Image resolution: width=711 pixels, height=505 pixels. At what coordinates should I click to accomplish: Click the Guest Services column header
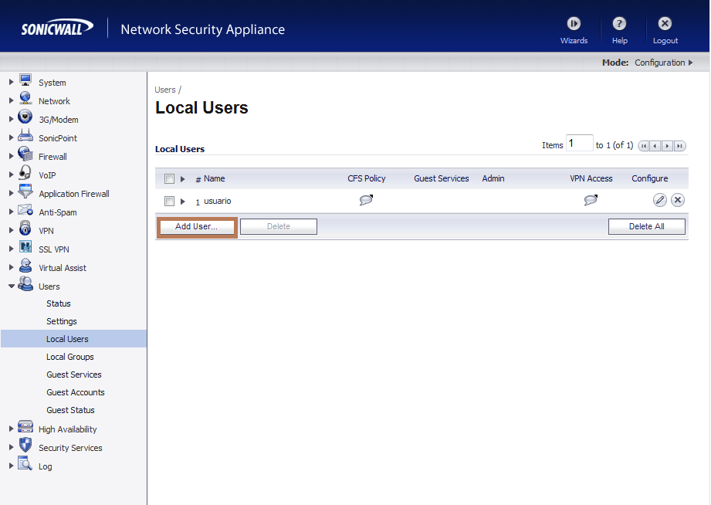coord(442,179)
